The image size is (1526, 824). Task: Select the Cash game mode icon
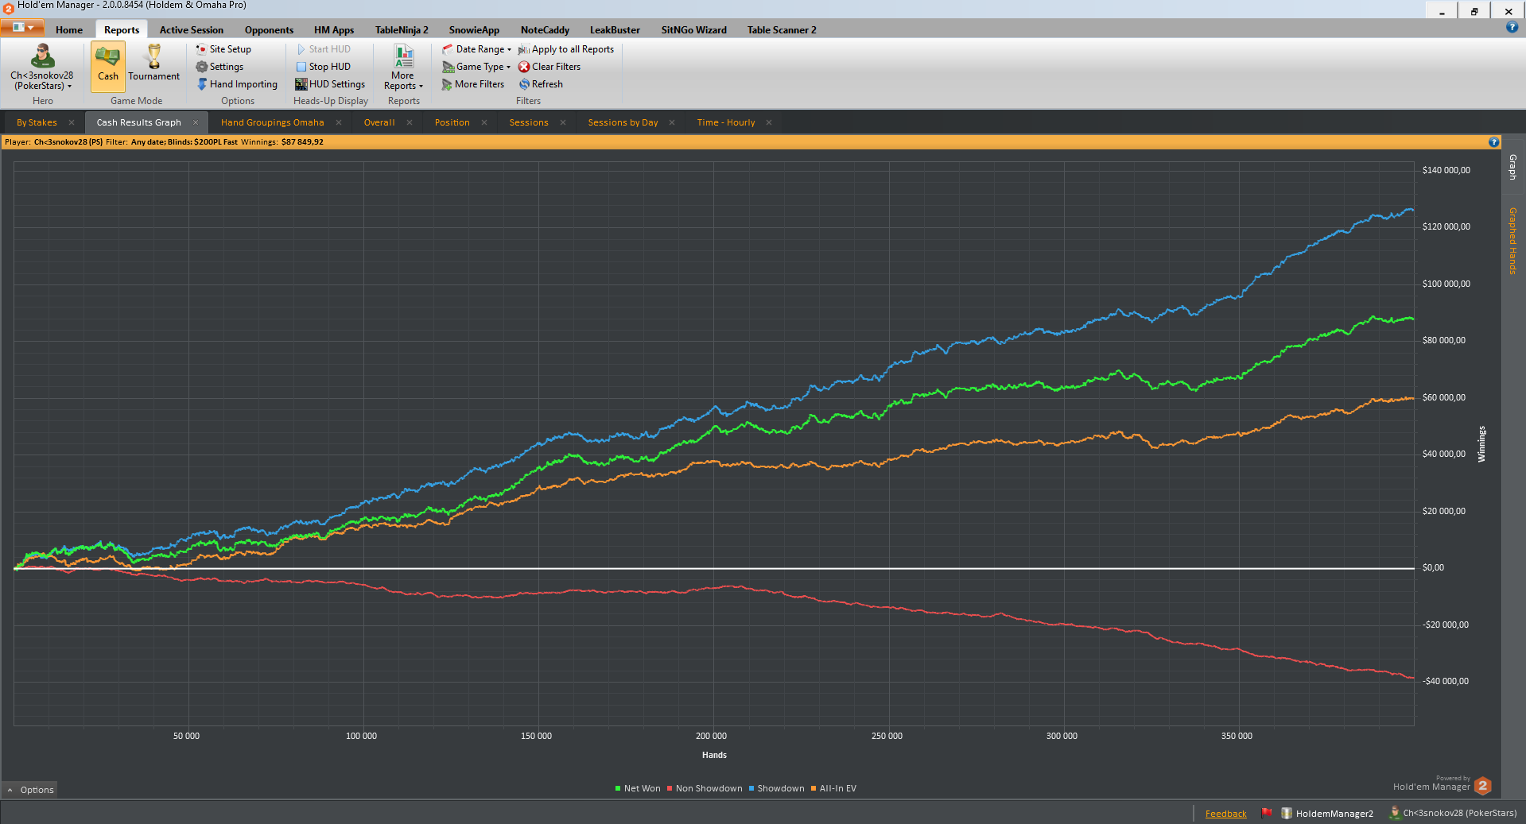[107, 59]
